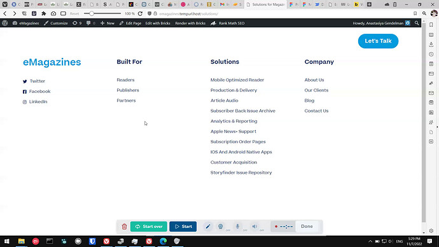Viewport: 439px width, 247px height.
Task: Open the Twitter social link
Action: pos(34,81)
